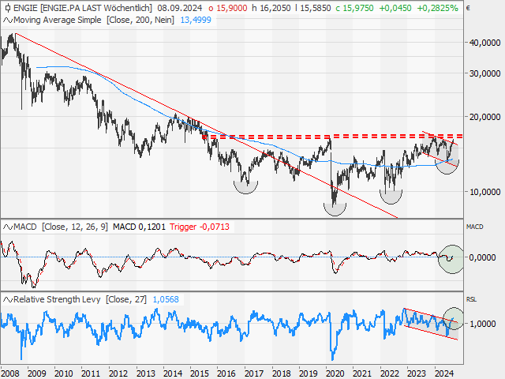Viewport: 505px width, 379px height.
Task: Select the ENGIE [ENGIE.PA LAST Wöchentlich] title
Action: pos(83,8)
